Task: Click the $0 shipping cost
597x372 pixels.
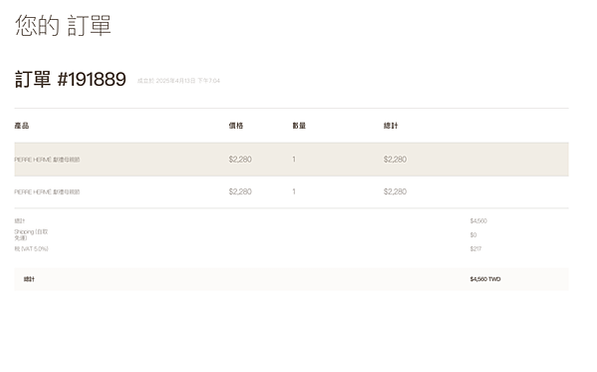Action: tap(473, 235)
